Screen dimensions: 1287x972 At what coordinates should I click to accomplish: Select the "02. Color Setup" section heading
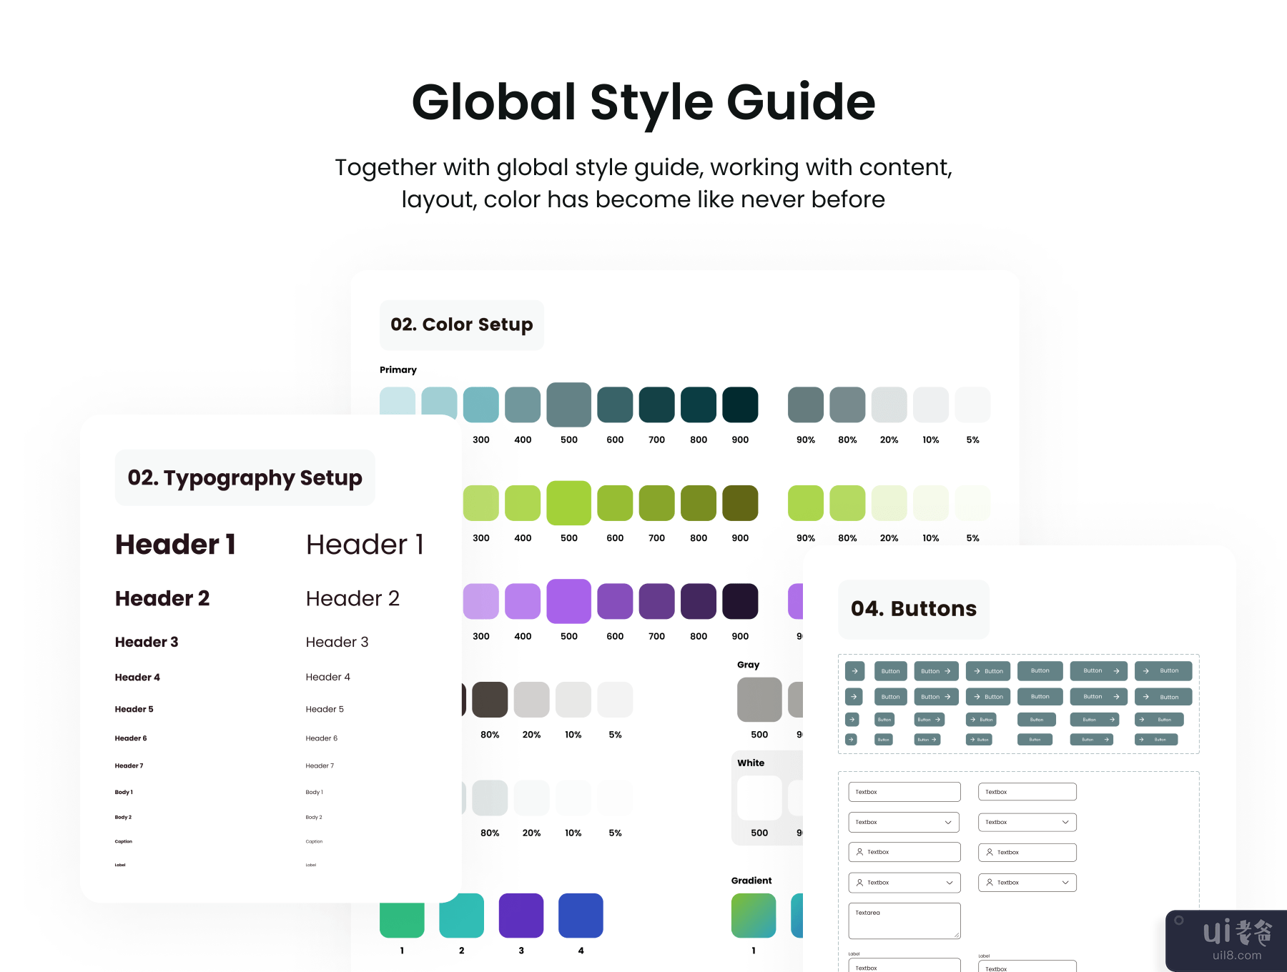(x=461, y=324)
